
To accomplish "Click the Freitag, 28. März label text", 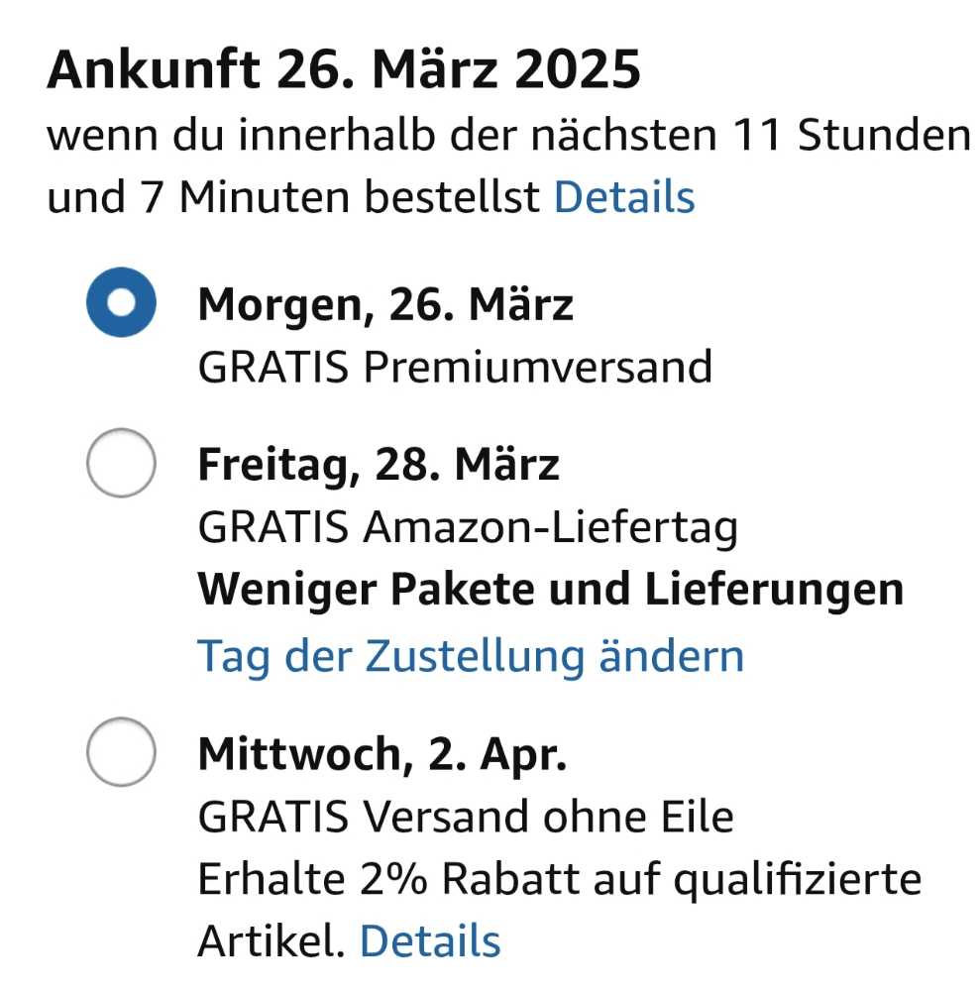I will pyautogui.click(x=379, y=464).
